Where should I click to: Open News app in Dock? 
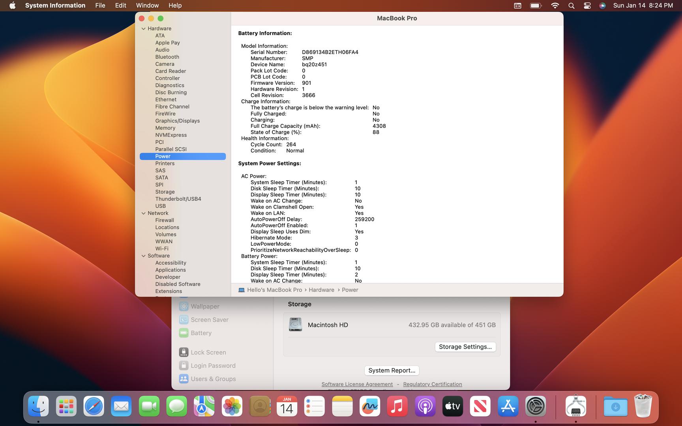pos(480,406)
